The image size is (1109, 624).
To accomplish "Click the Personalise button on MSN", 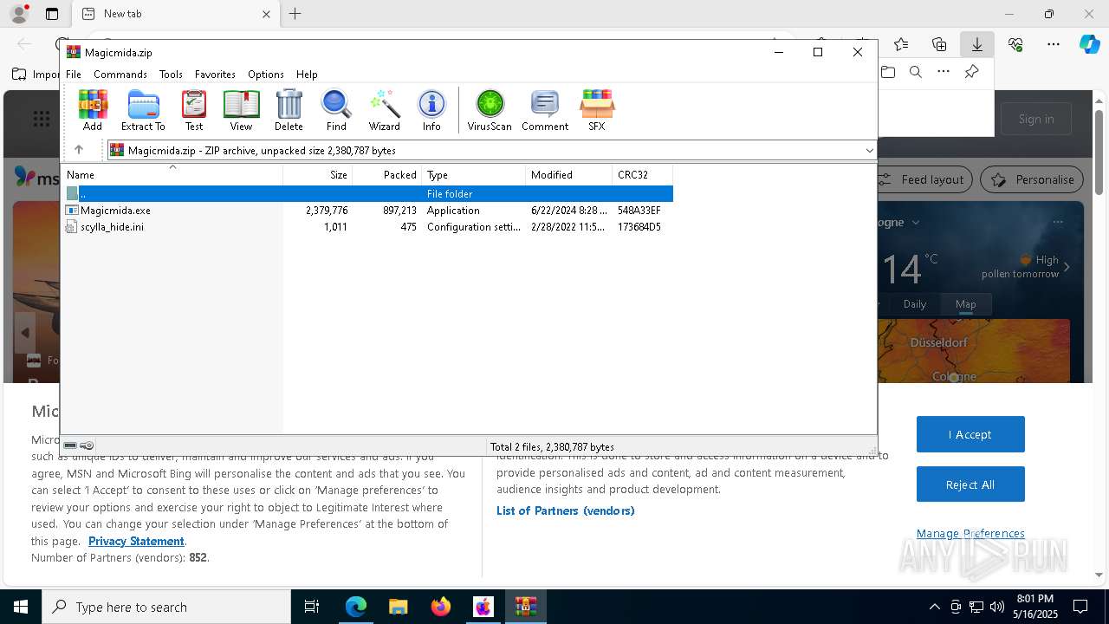I will (x=1032, y=179).
